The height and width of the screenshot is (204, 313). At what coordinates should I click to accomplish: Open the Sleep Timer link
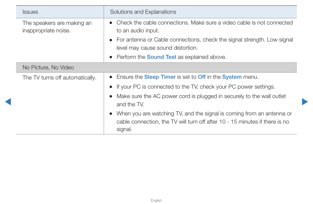[x=160, y=77]
